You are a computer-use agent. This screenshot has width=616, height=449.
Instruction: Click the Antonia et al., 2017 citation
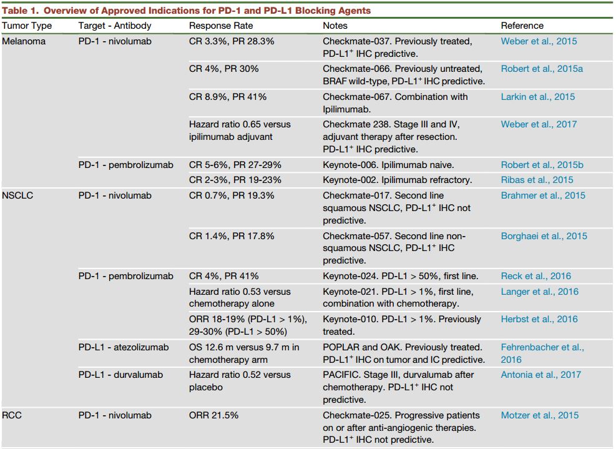point(540,375)
